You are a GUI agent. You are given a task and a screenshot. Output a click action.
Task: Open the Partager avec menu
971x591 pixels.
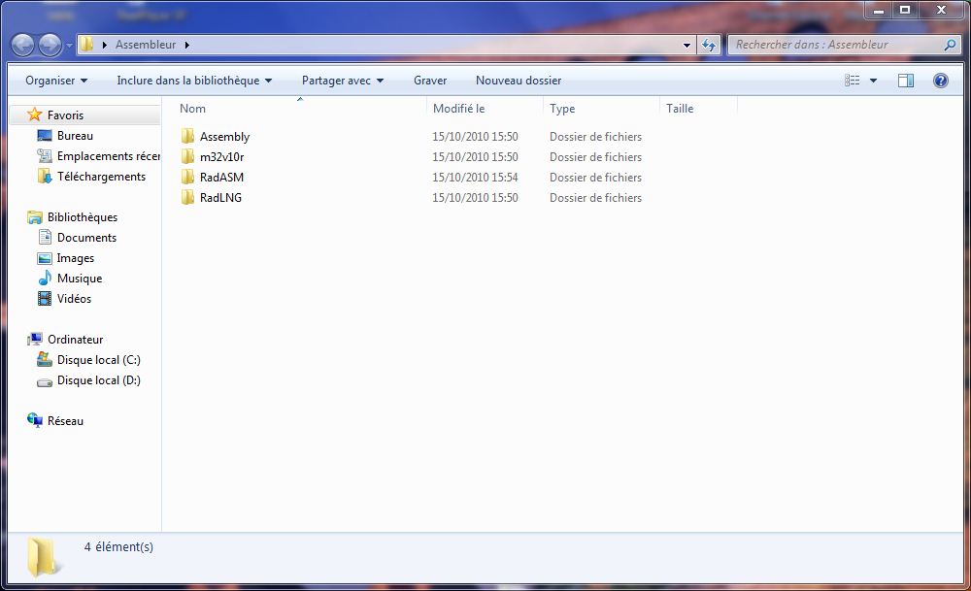point(343,81)
